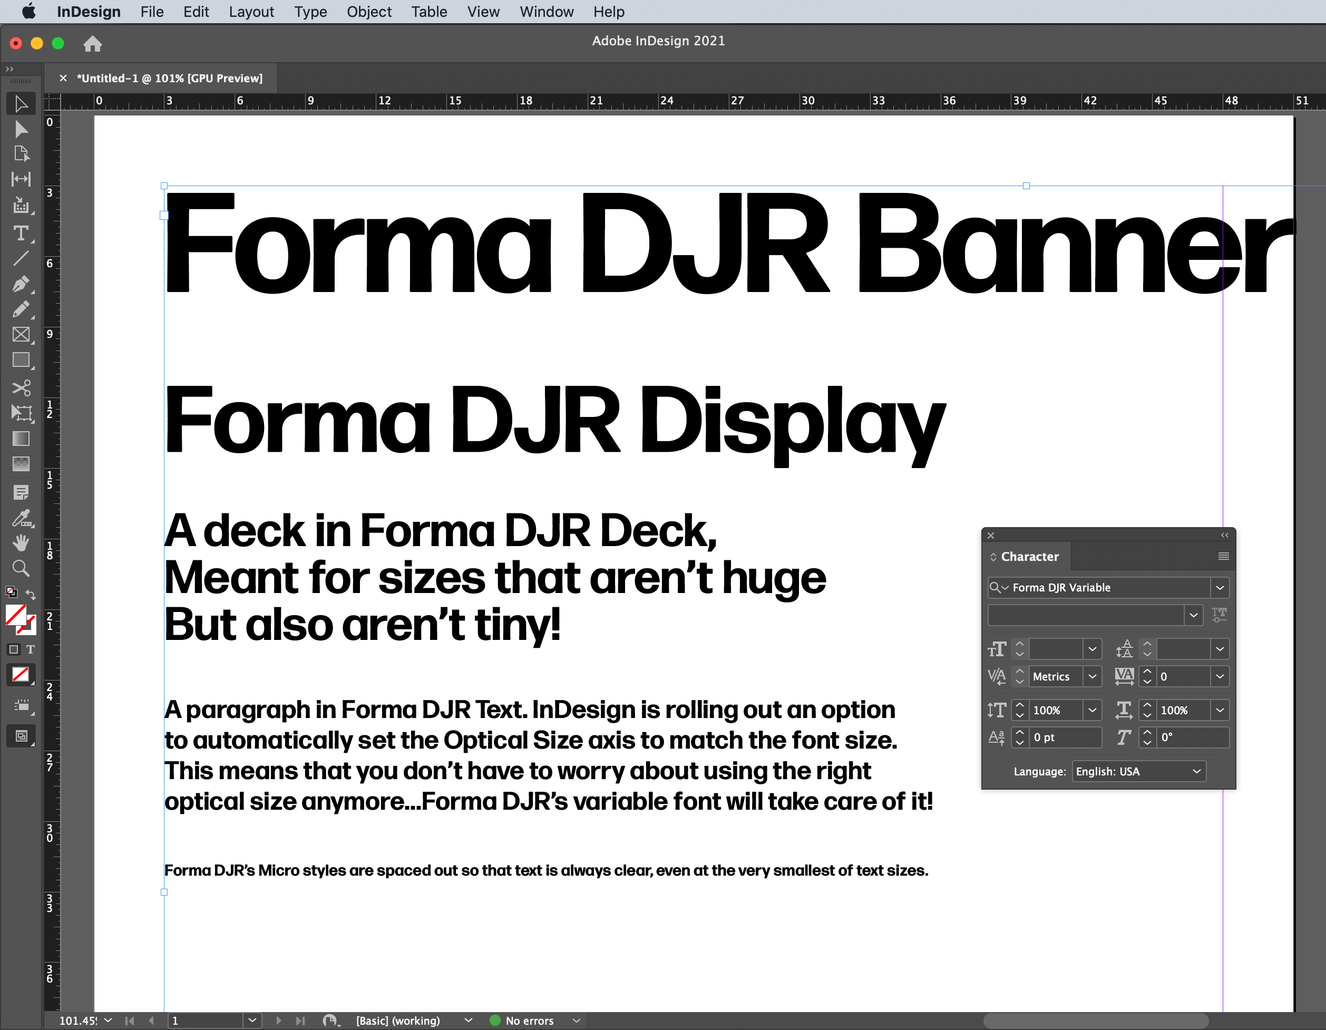The width and height of the screenshot is (1326, 1030).
Task: Select the Type tool
Action: [21, 233]
